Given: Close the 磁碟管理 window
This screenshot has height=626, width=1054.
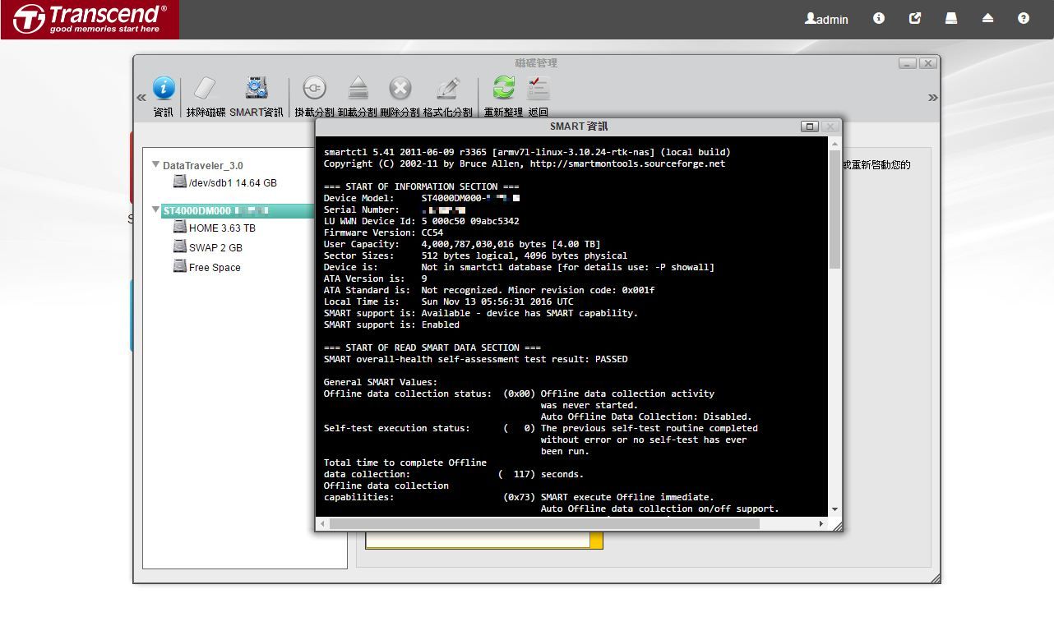Looking at the screenshot, I should pyautogui.click(x=927, y=63).
